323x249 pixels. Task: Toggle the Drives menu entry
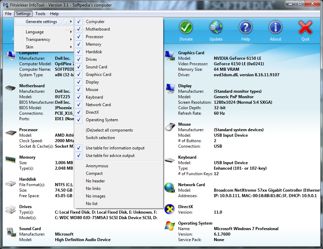[x=119, y=59]
